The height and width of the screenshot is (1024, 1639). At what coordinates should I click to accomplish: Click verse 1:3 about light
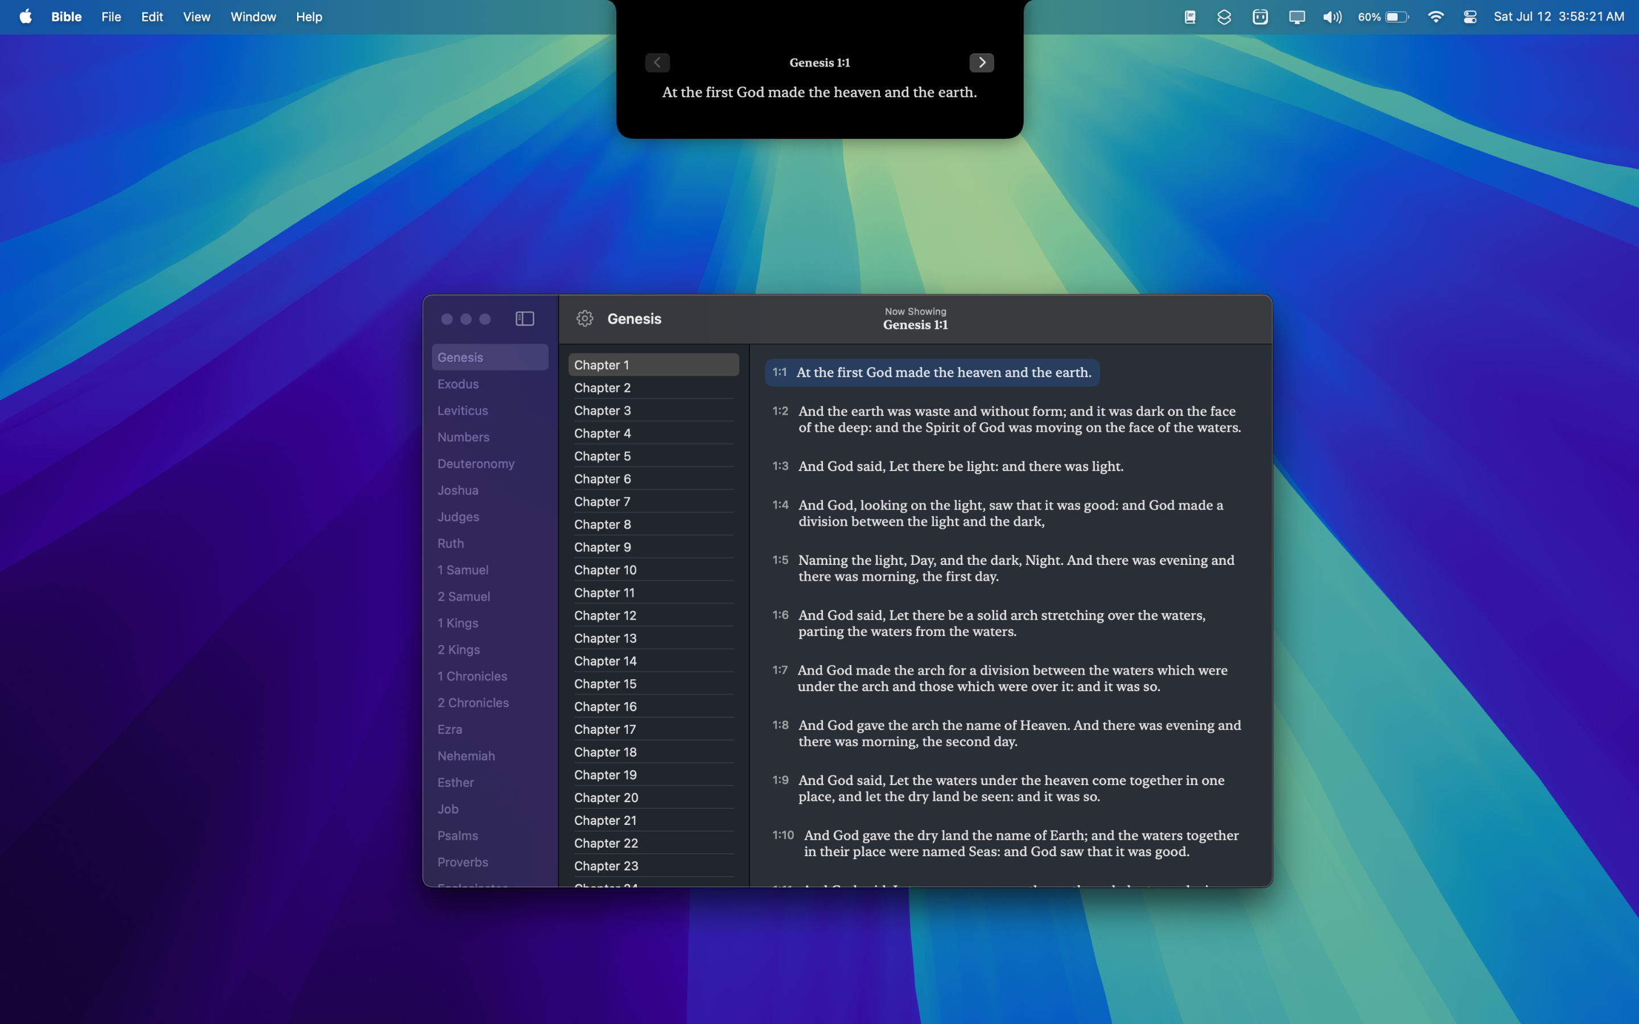click(x=961, y=466)
